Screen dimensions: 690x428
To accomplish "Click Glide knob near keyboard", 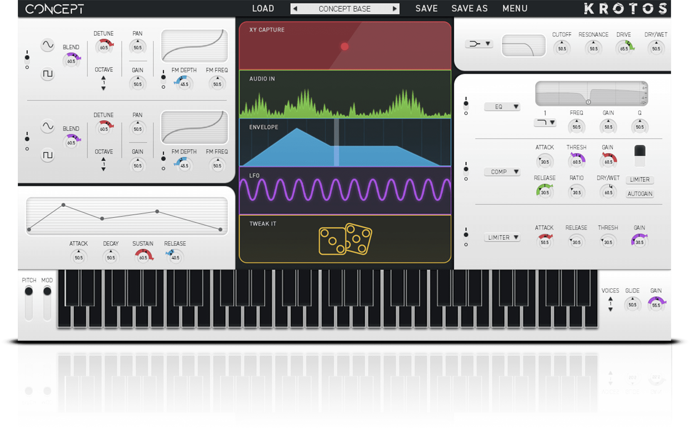I will pos(632,305).
